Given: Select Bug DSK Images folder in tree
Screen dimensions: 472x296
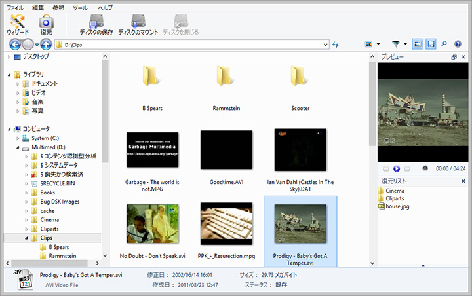Looking at the screenshot, I should [x=60, y=202].
